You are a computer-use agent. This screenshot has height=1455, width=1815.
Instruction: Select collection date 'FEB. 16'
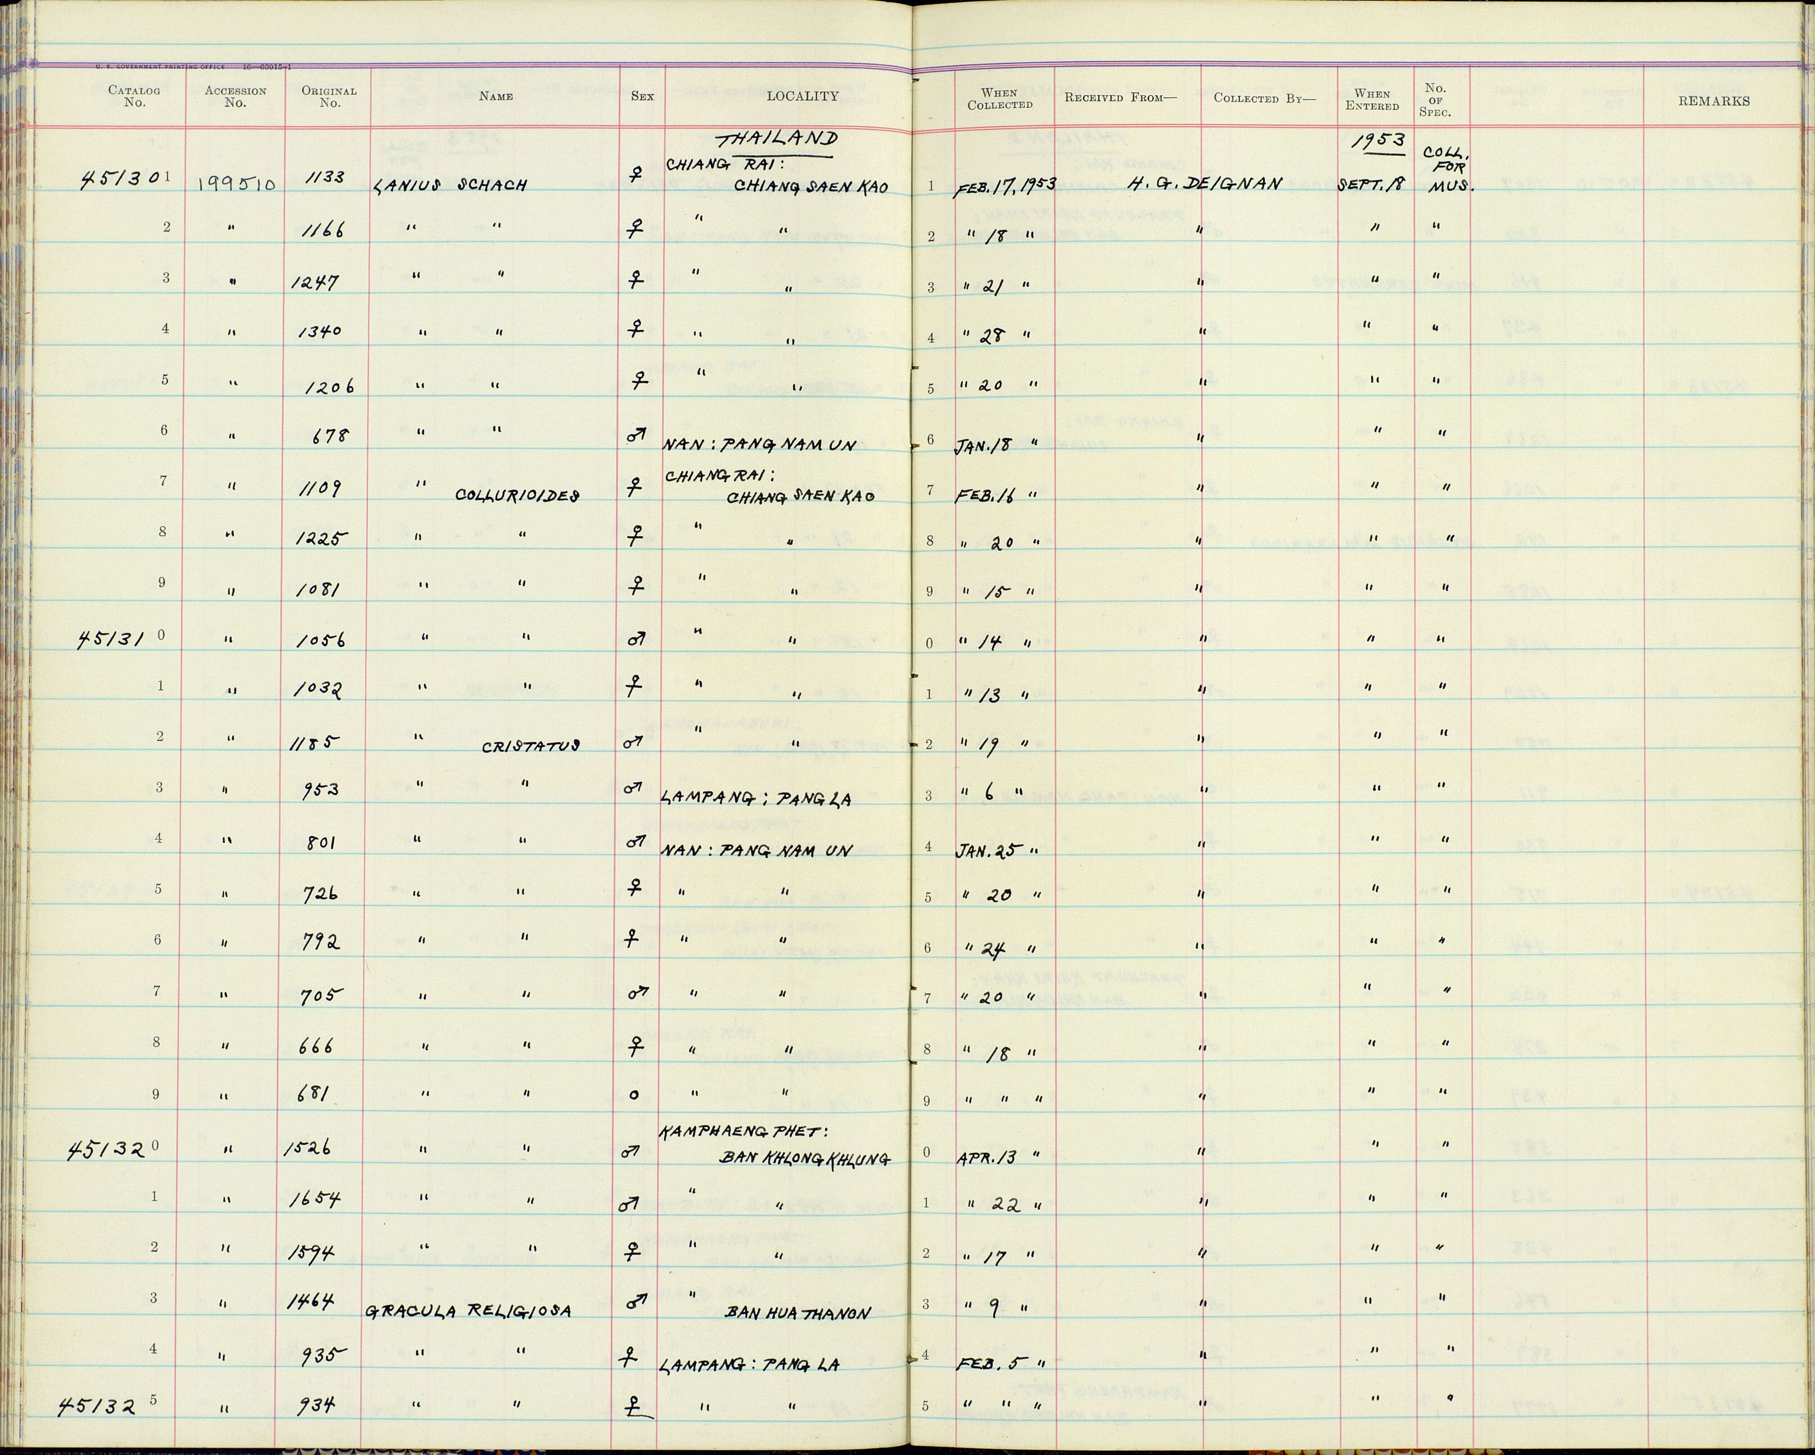[x=986, y=497]
